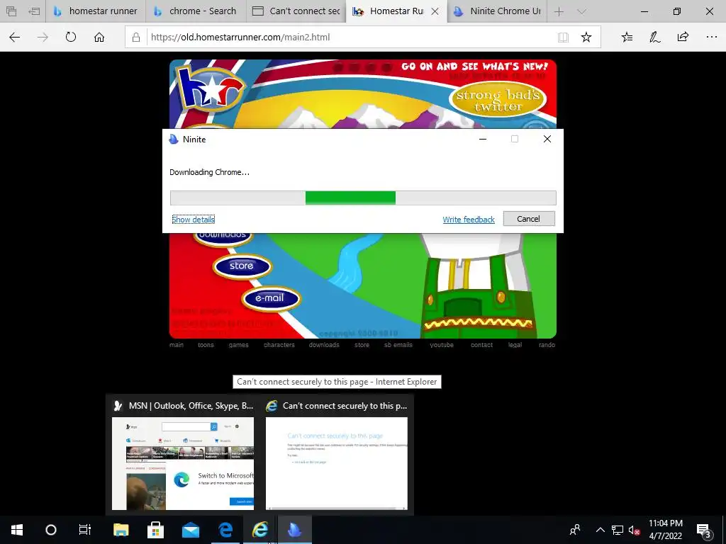Image resolution: width=726 pixels, height=544 pixels.
Task: Open reading view in the address bar
Action: click(563, 38)
